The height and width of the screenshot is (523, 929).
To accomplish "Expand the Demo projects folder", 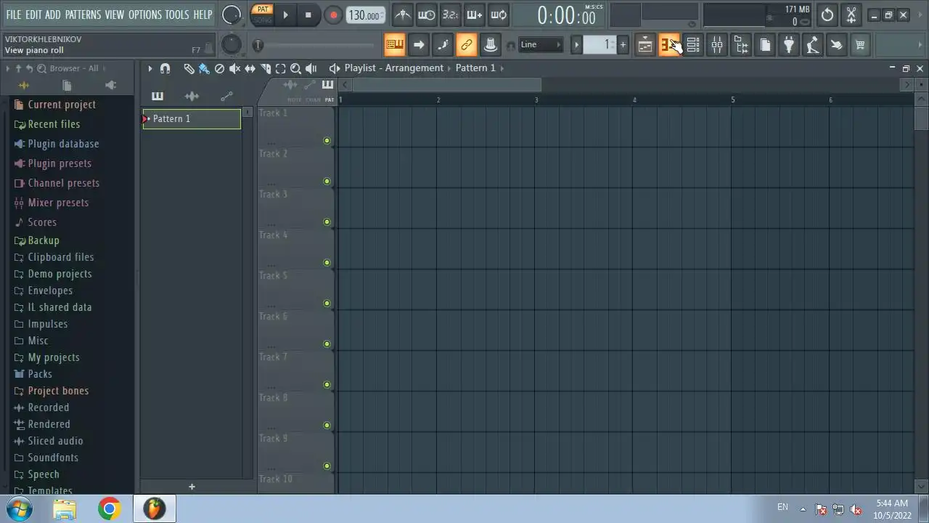I will (x=60, y=274).
